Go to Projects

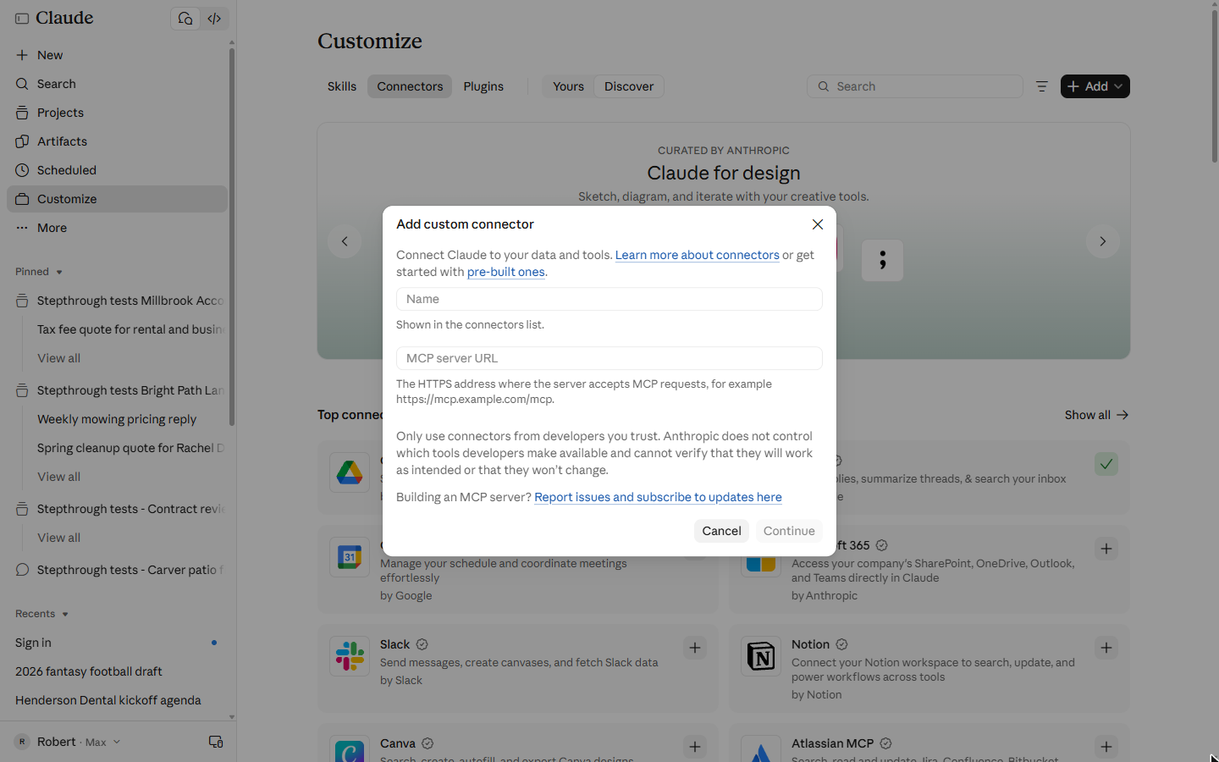pyautogui.click(x=117, y=113)
